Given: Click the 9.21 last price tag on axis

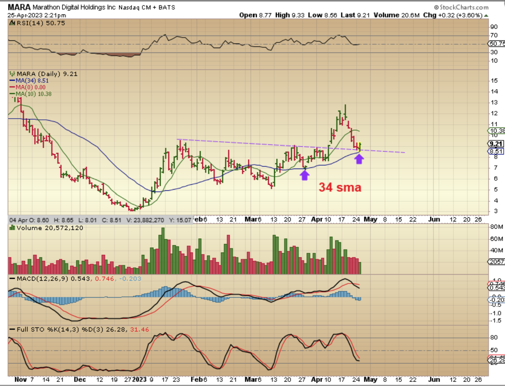Looking at the screenshot, I should (x=497, y=144).
